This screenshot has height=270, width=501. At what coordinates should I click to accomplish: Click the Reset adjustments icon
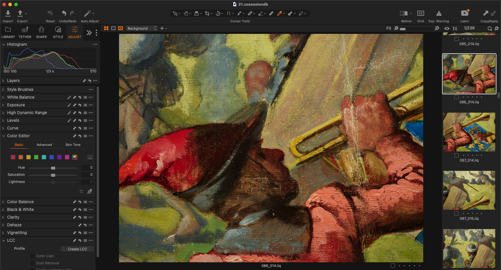pyautogui.click(x=50, y=13)
